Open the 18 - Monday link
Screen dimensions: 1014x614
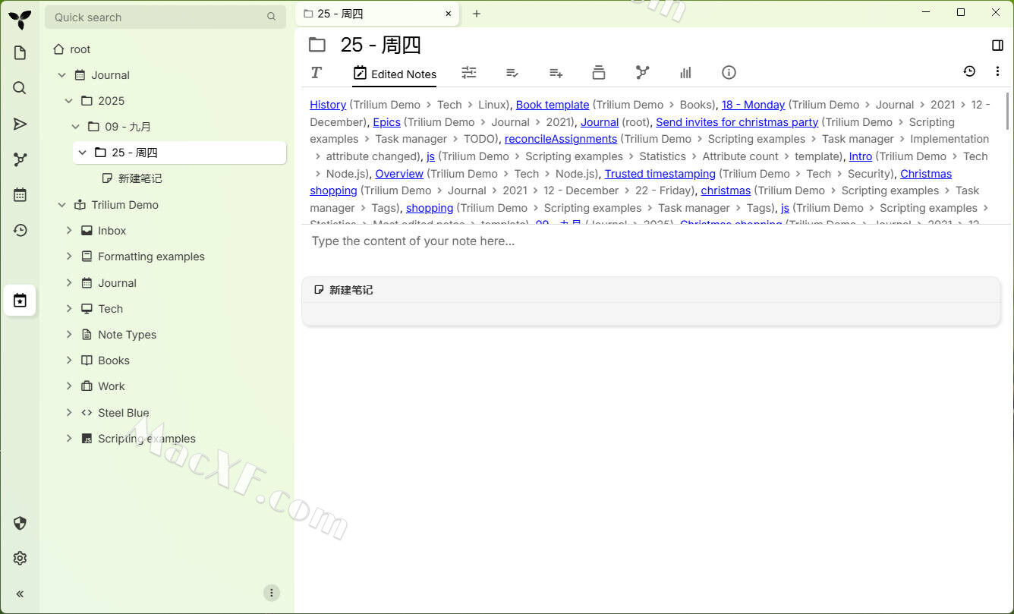[x=753, y=105]
